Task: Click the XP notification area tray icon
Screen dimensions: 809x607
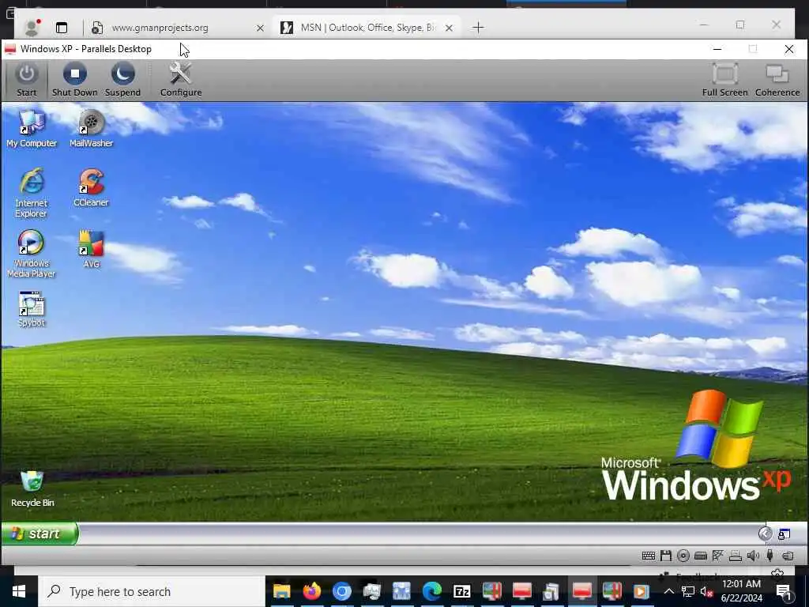Action: (x=785, y=533)
